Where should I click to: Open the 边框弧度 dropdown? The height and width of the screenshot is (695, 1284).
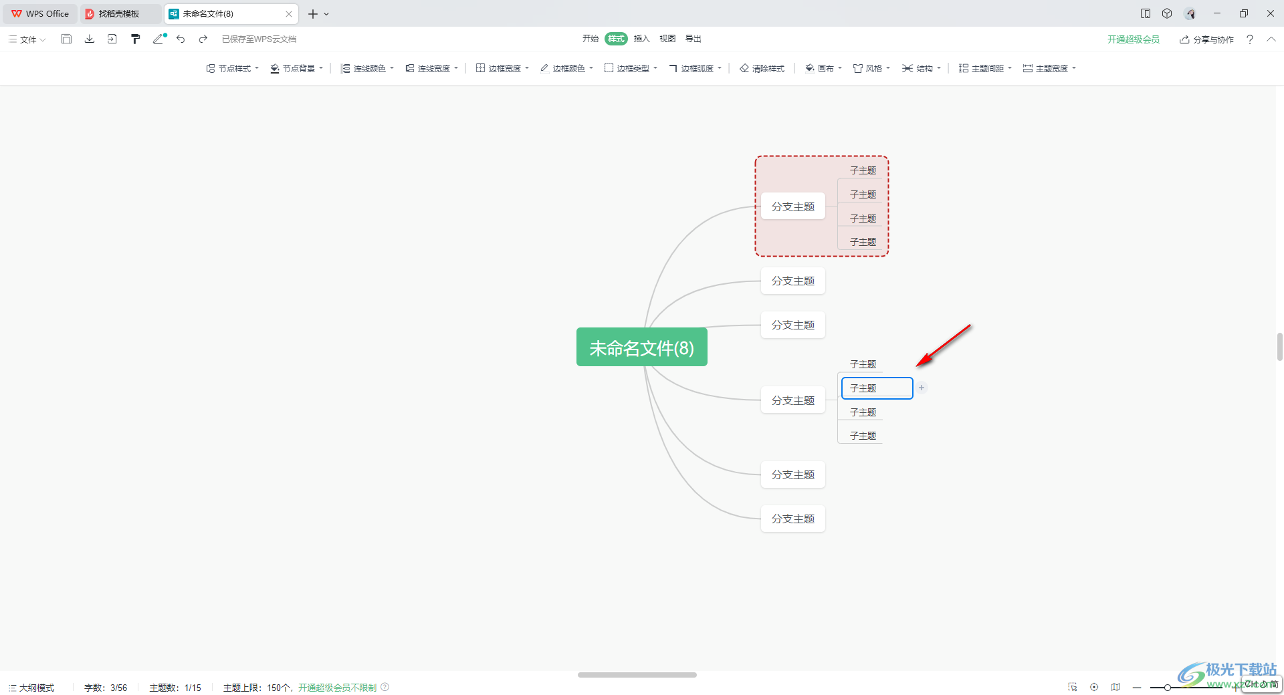point(695,68)
